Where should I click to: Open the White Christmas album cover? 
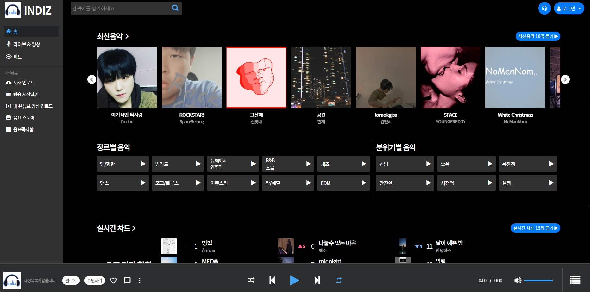pos(515,78)
